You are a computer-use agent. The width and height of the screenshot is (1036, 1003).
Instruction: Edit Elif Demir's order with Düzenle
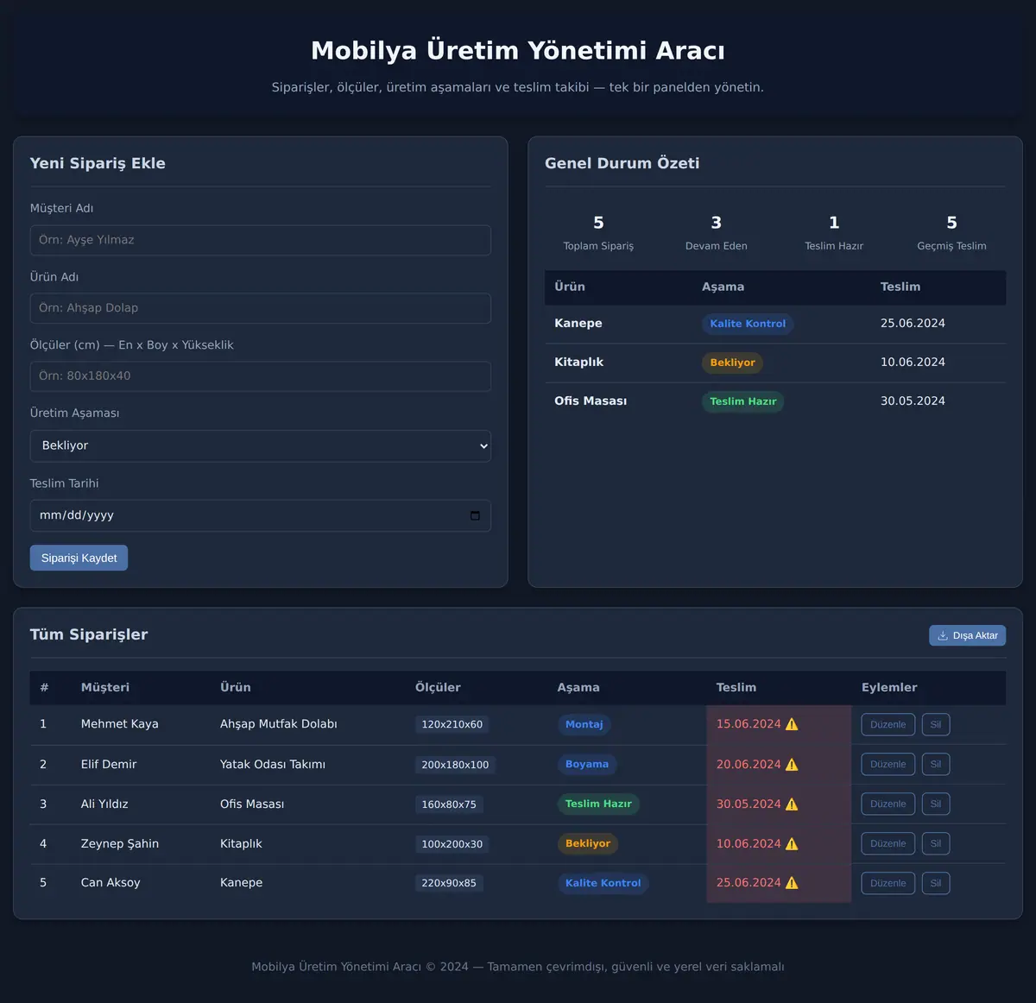(x=888, y=764)
